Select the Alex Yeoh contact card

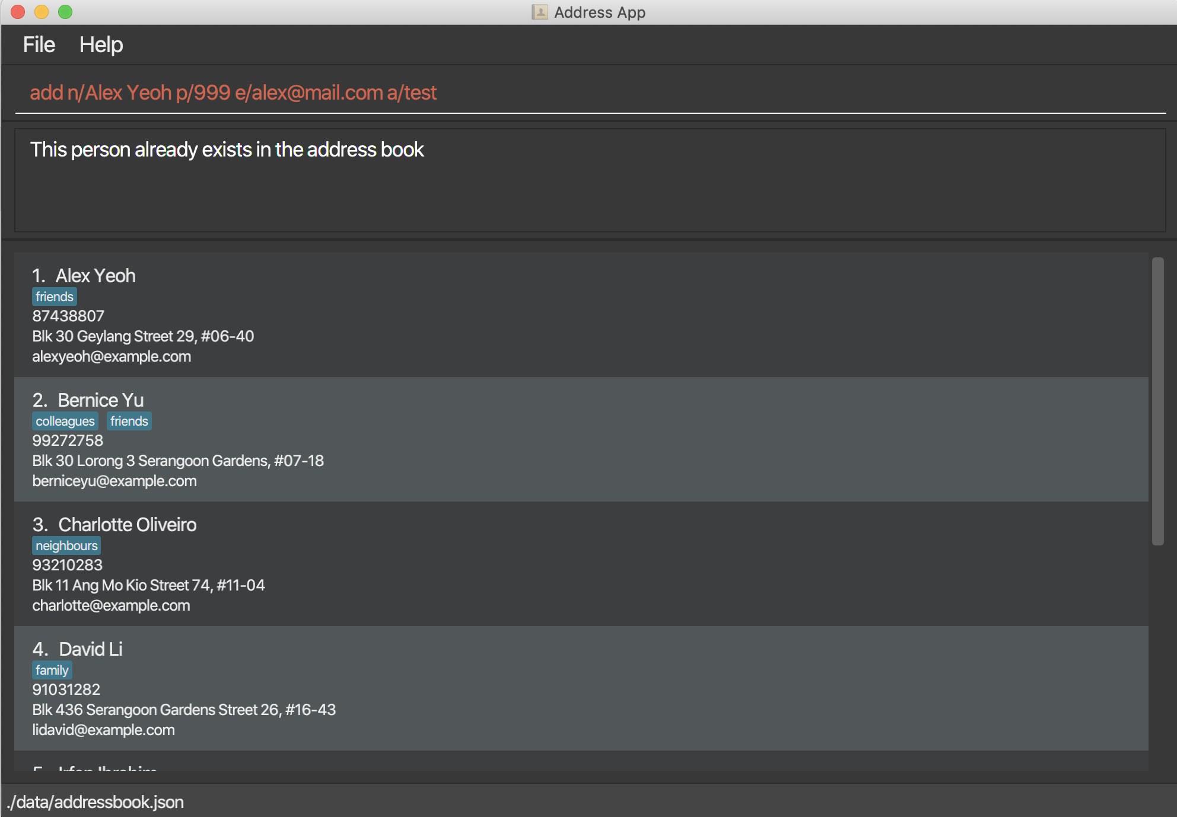(x=581, y=314)
